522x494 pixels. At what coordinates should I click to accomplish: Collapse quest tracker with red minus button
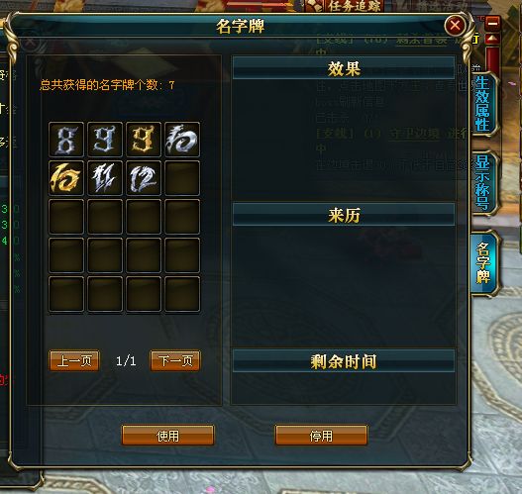pos(492,23)
